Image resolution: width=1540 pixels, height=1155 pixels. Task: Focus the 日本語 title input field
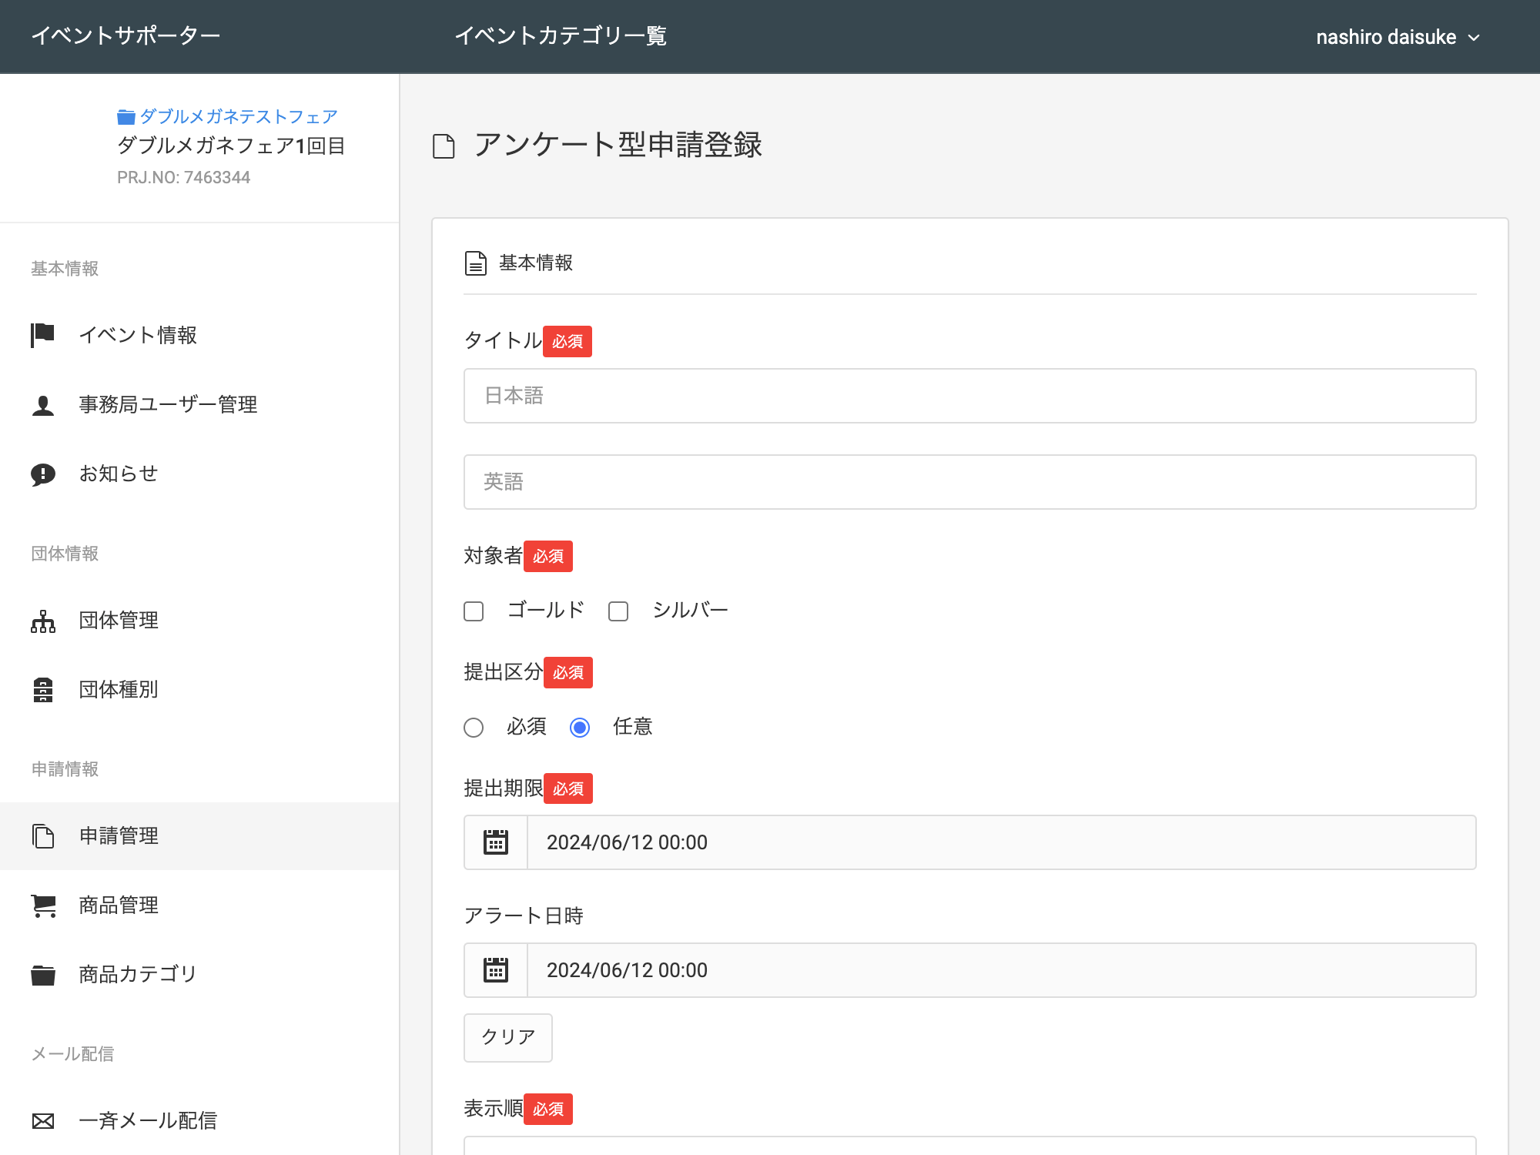tap(970, 396)
